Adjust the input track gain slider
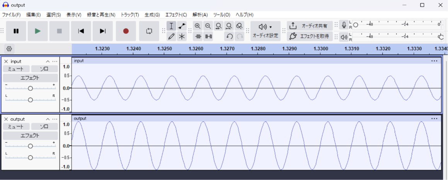This screenshot has height=180, width=448. click(30, 88)
